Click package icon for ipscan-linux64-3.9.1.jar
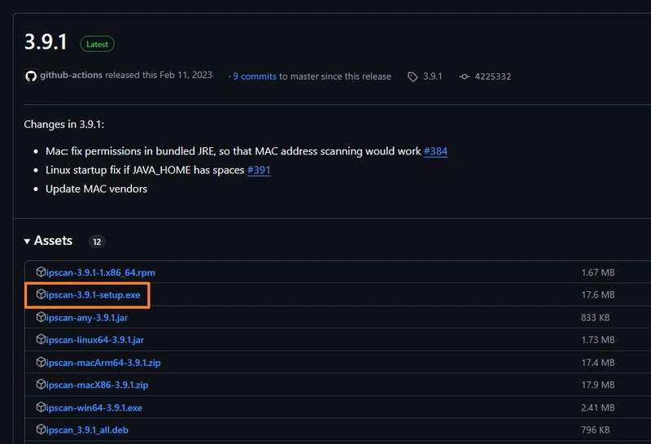The height and width of the screenshot is (444, 651). tap(41, 339)
